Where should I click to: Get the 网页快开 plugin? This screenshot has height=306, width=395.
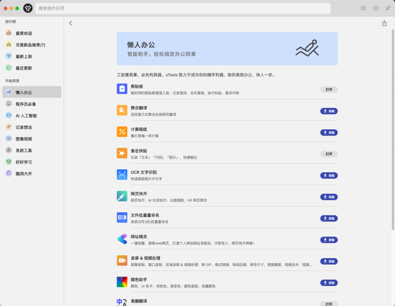(x=329, y=197)
